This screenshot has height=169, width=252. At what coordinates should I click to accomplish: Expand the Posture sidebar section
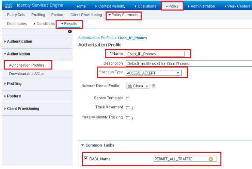pos(13,96)
